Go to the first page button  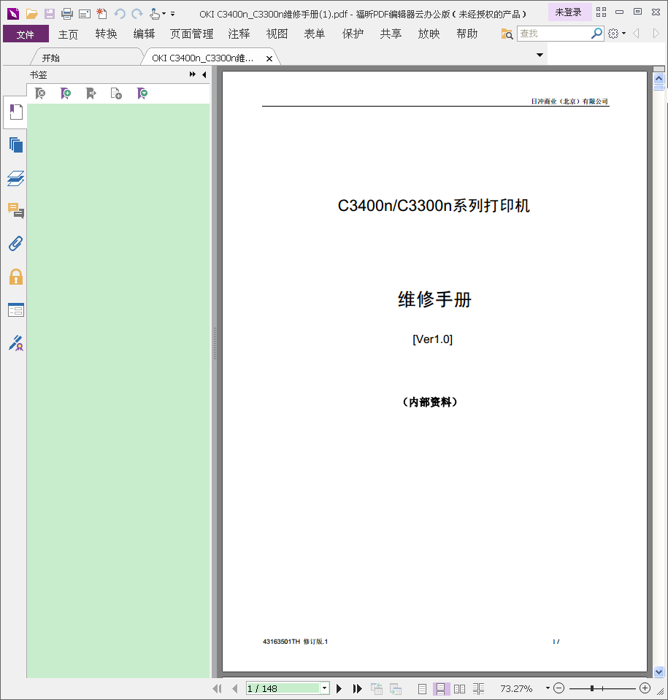(217, 688)
